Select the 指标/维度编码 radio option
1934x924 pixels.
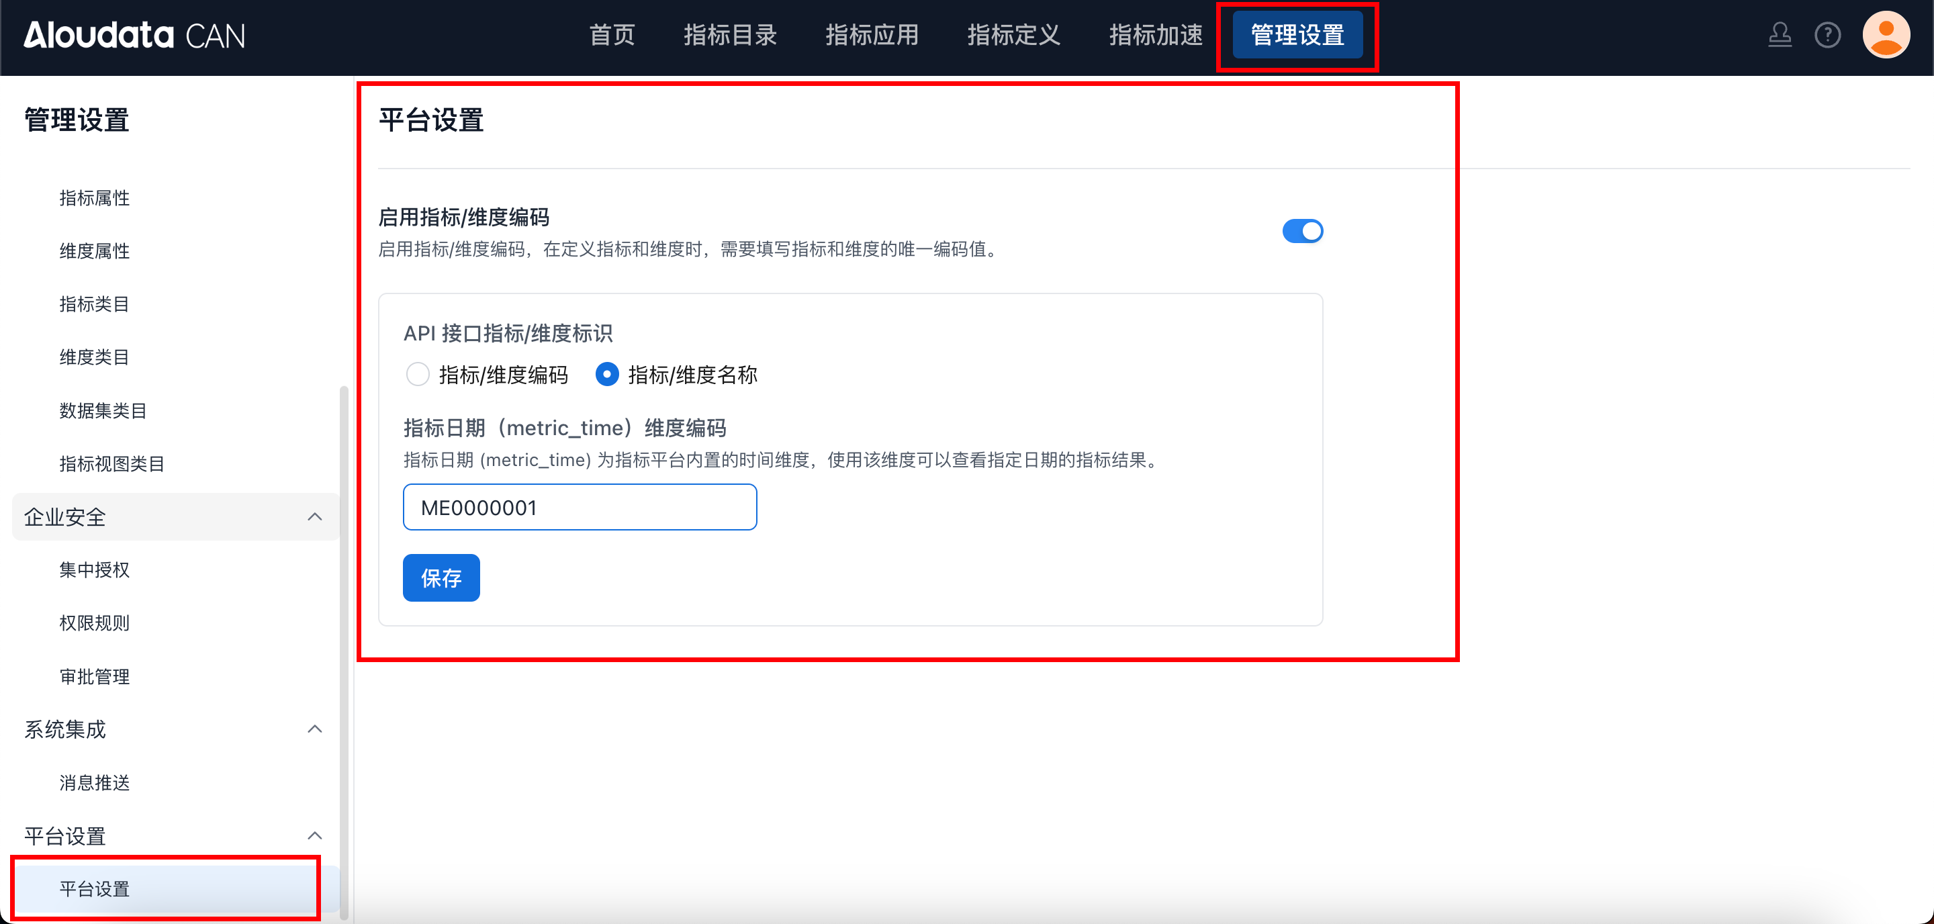point(418,374)
